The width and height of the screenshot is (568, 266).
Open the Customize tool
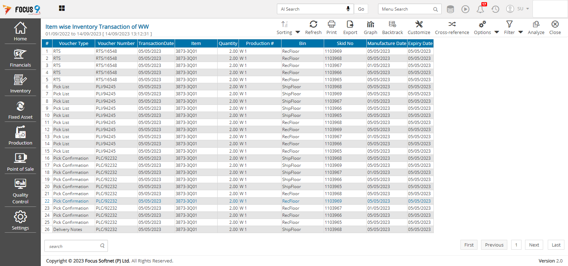coord(419,24)
